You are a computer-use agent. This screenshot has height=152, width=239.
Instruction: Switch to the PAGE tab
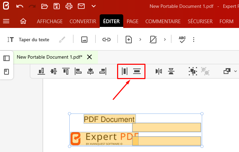(132, 21)
